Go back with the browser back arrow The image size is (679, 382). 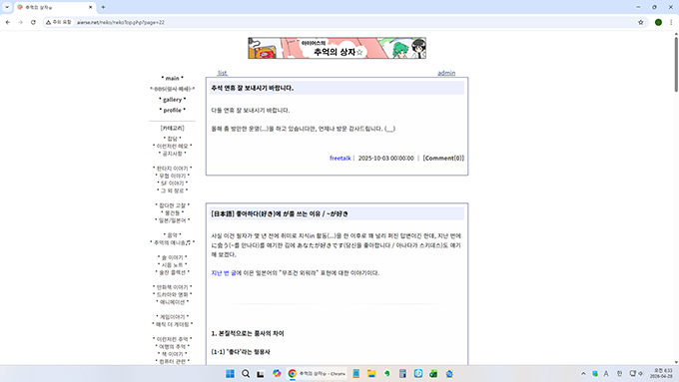[x=8, y=22]
